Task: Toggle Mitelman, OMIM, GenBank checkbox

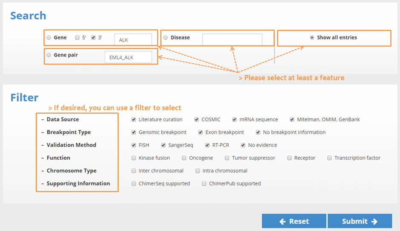Action: (x=292, y=119)
